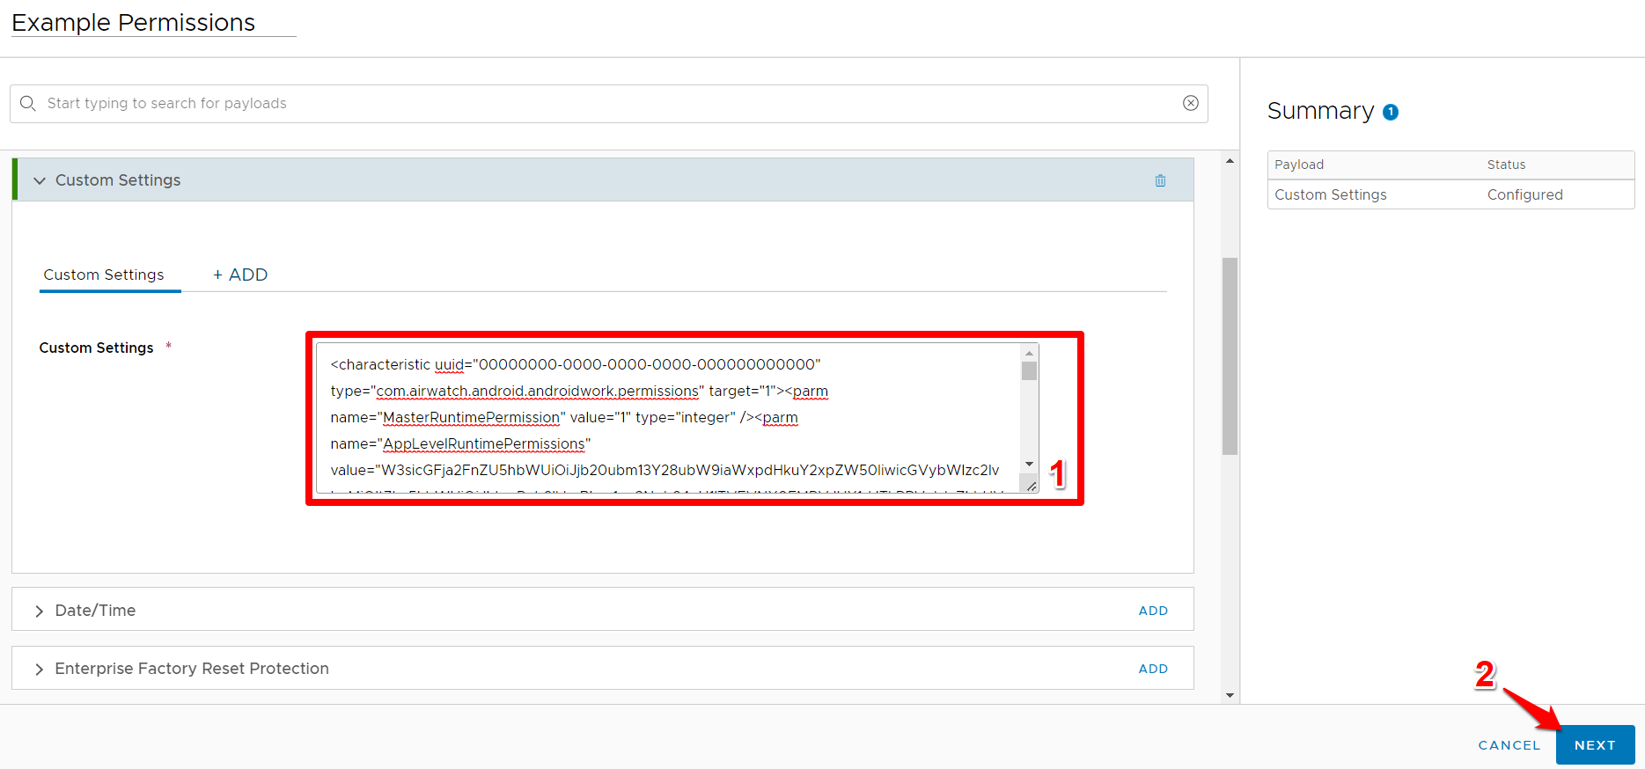
Task: Delete the Custom Settings payload with trash icon
Action: (x=1160, y=180)
